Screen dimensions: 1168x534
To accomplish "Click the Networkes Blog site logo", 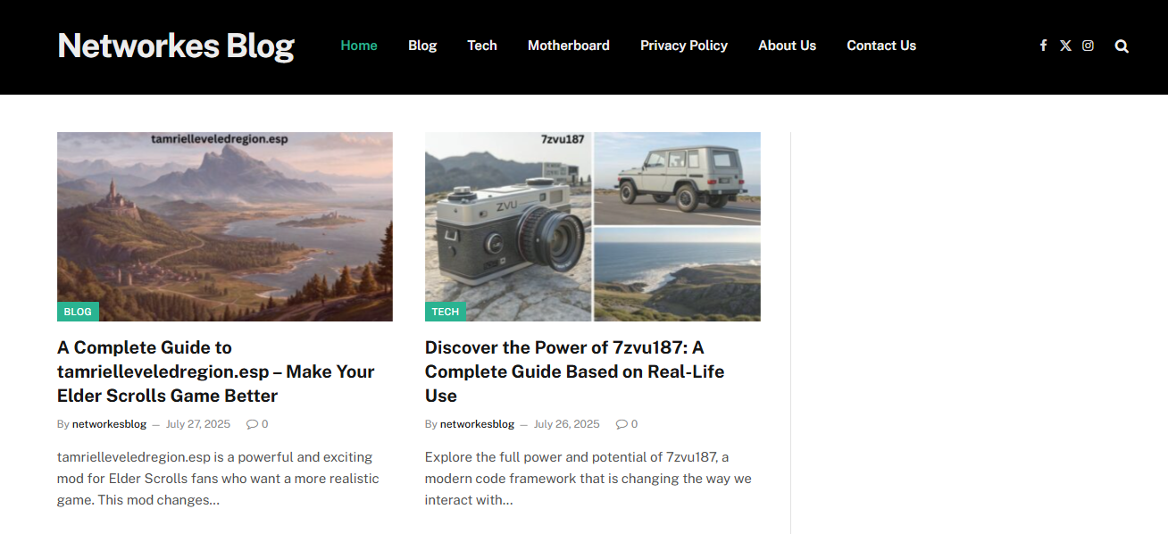I will coord(176,46).
